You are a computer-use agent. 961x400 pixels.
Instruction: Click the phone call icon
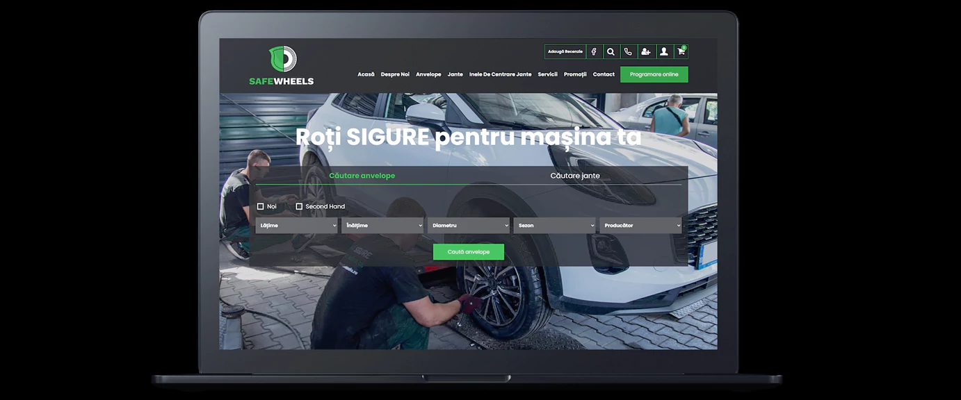628,51
